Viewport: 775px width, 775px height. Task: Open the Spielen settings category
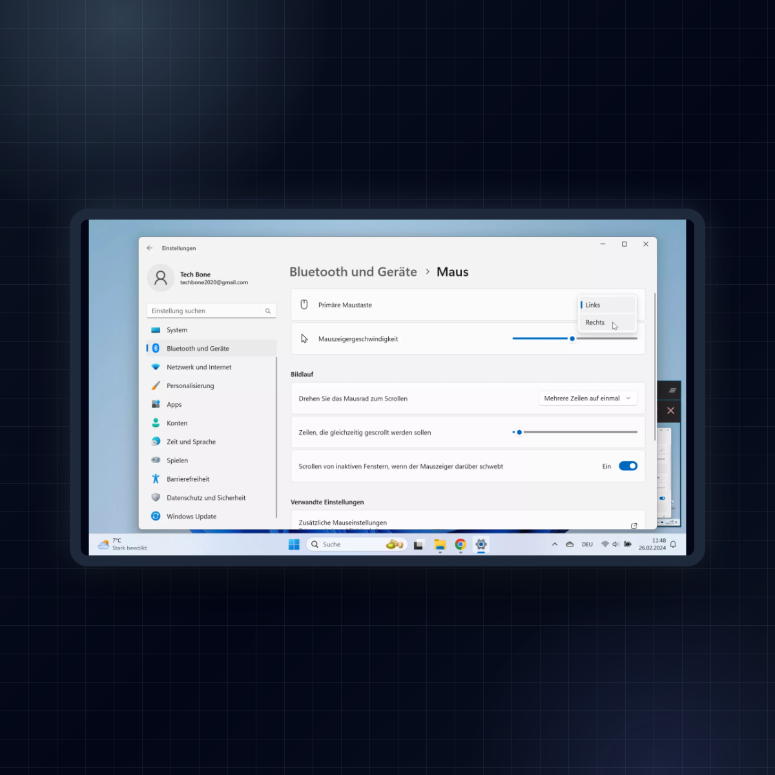click(211, 461)
